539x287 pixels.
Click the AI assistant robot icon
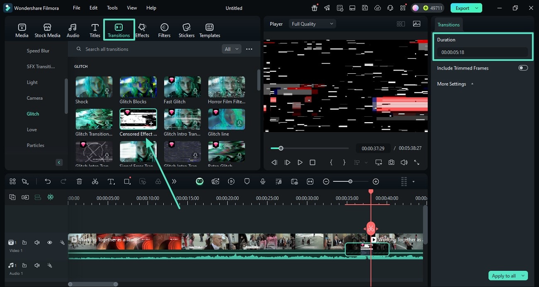point(199,181)
